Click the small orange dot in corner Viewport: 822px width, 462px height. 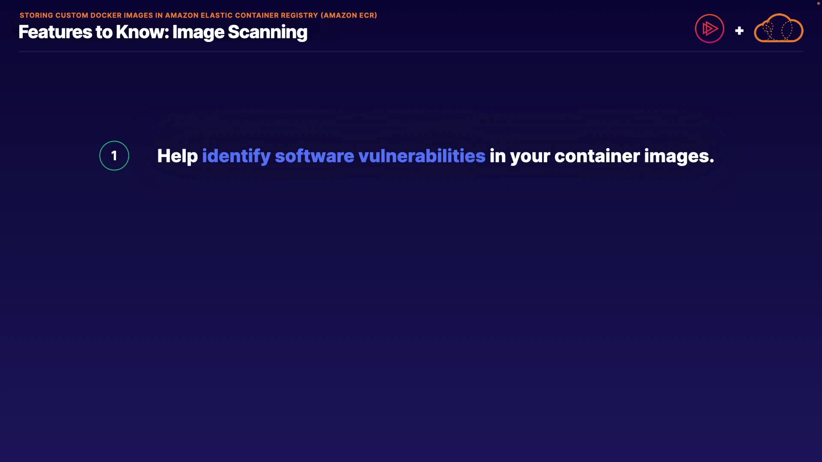818,3
